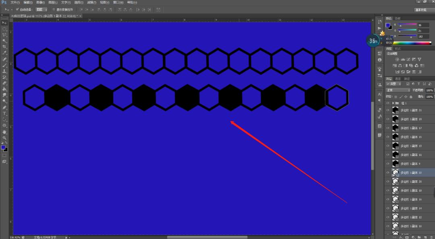The height and width of the screenshot is (239, 435).
Task: Select the Eyedropper tool
Action: coord(4,53)
